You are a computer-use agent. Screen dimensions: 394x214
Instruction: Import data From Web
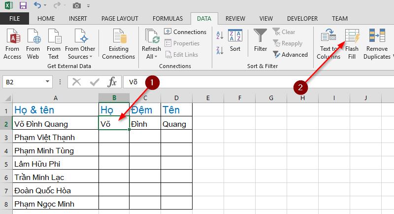[x=33, y=43]
